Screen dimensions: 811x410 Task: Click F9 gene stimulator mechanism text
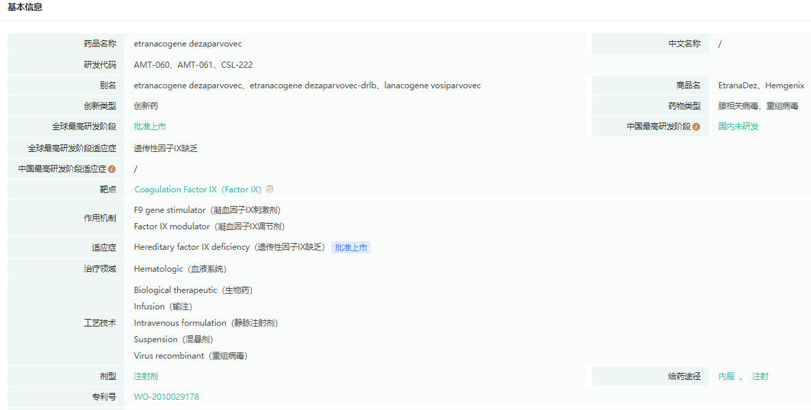pyautogui.click(x=207, y=210)
